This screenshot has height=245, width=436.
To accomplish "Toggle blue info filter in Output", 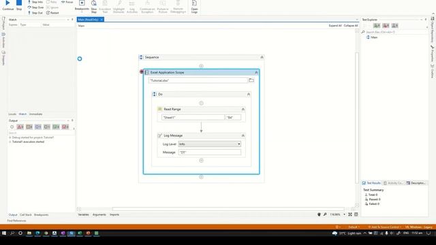I will pyautogui.click(x=38, y=127).
